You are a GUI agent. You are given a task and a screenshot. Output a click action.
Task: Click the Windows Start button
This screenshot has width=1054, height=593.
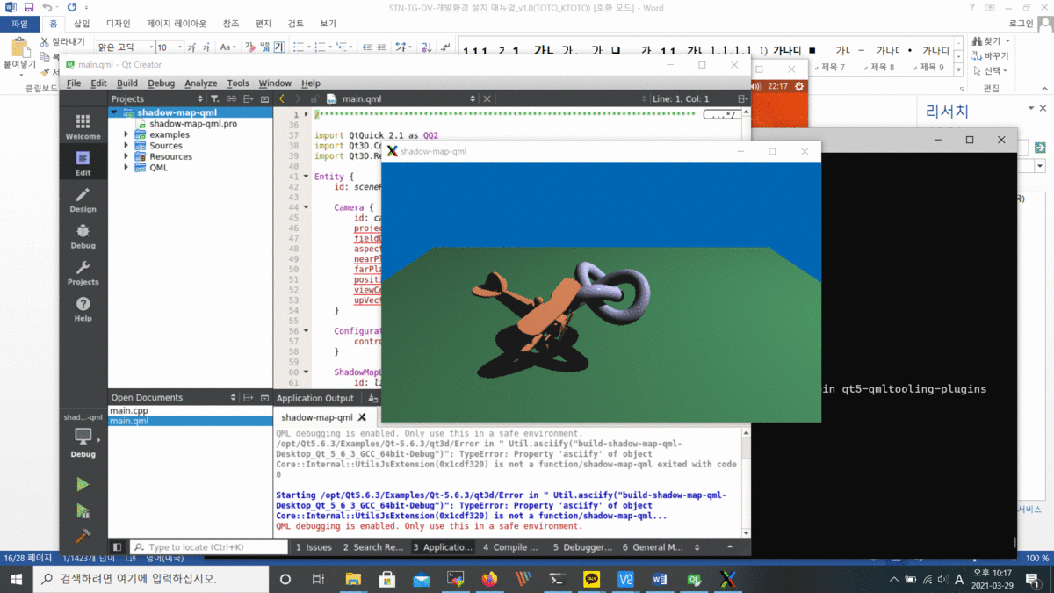point(17,580)
